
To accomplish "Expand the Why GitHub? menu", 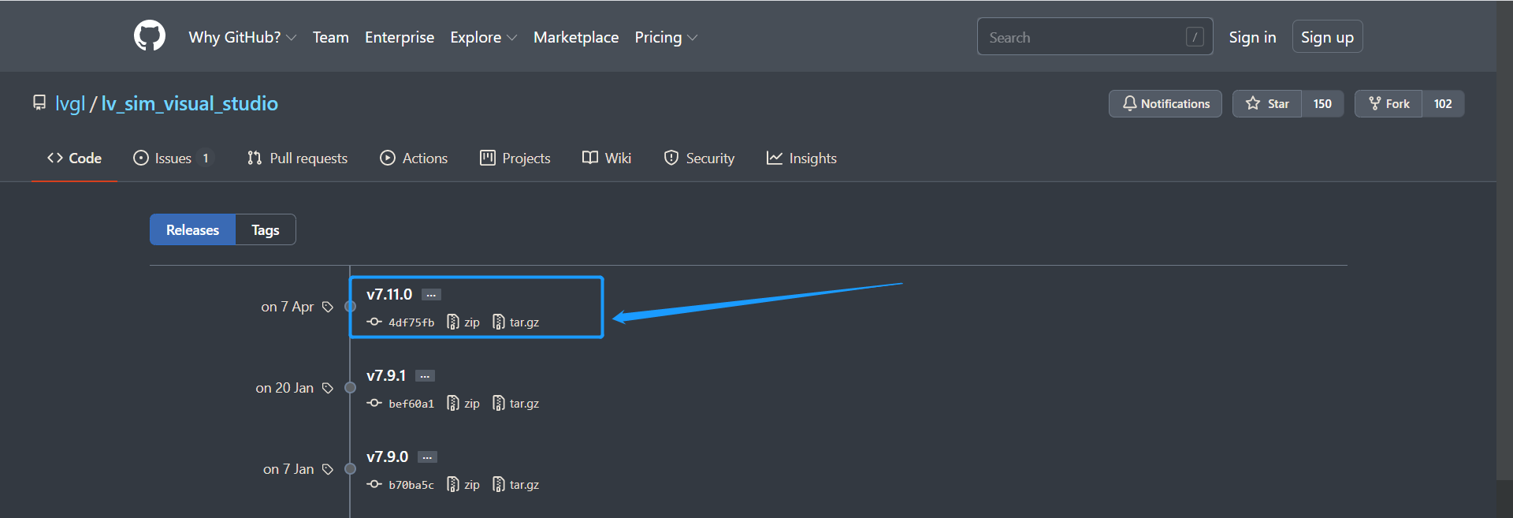I will coord(242,37).
